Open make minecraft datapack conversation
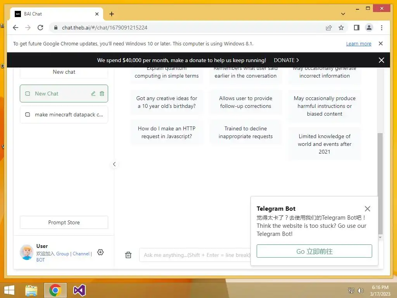The height and width of the screenshot is (298, 397). (x=64, y=114)
